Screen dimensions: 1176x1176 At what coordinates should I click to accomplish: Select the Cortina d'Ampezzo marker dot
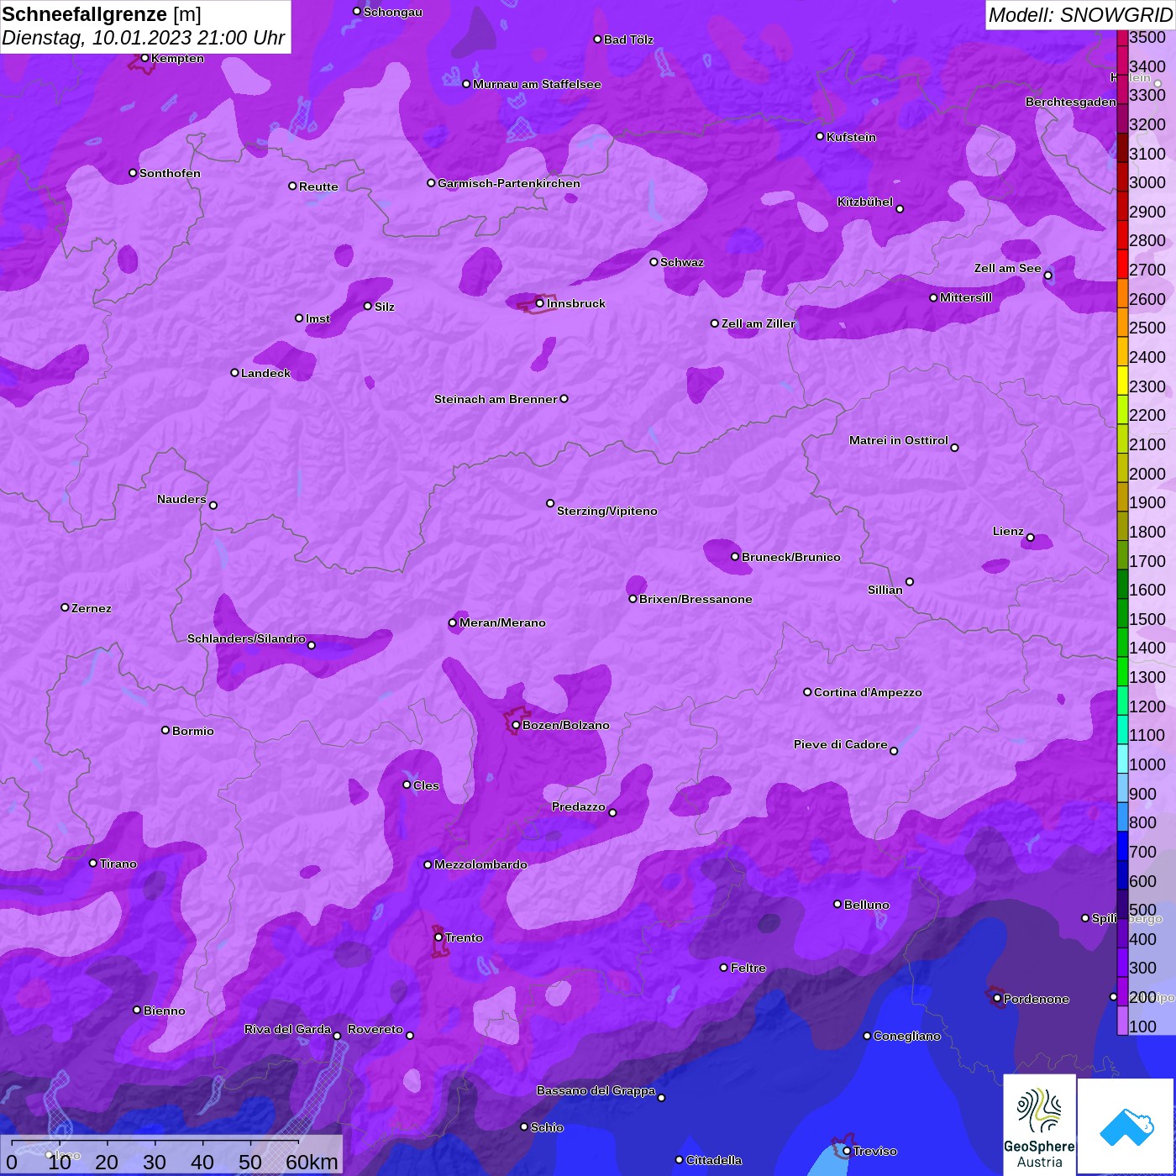click(x=807, y=692)
